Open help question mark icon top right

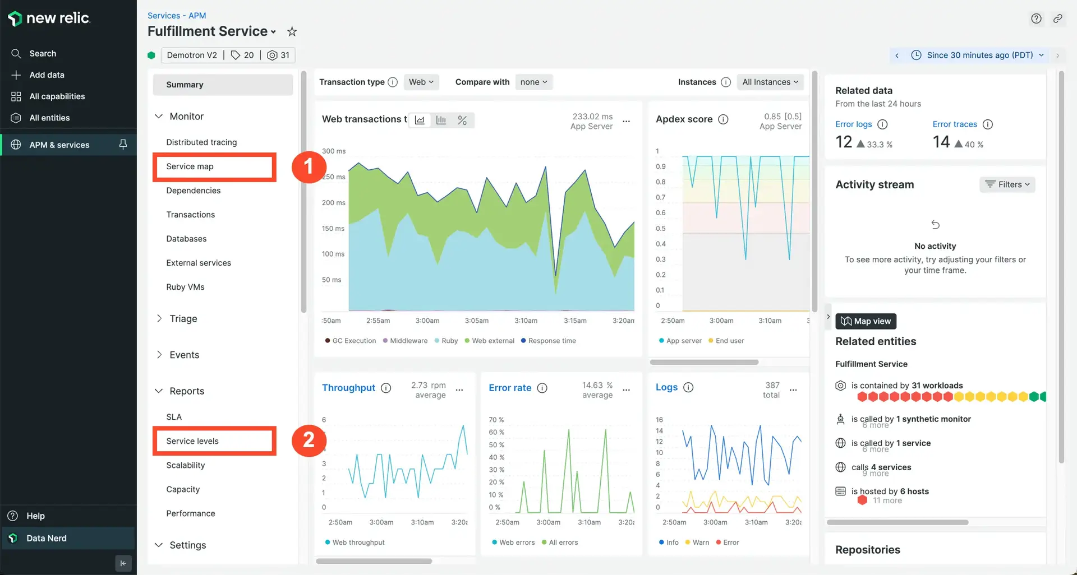point(1036,18)
